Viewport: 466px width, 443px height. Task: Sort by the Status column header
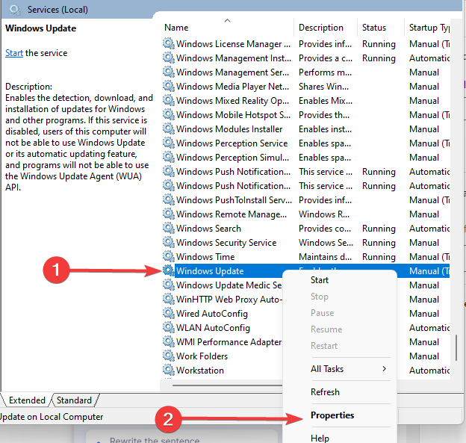pos(374,28)
